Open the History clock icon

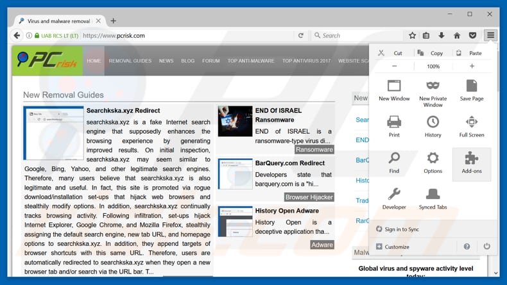point(433,122)
